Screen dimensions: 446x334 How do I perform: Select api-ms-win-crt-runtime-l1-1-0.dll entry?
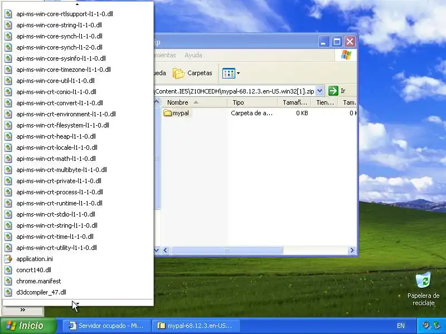coord(60,203)
